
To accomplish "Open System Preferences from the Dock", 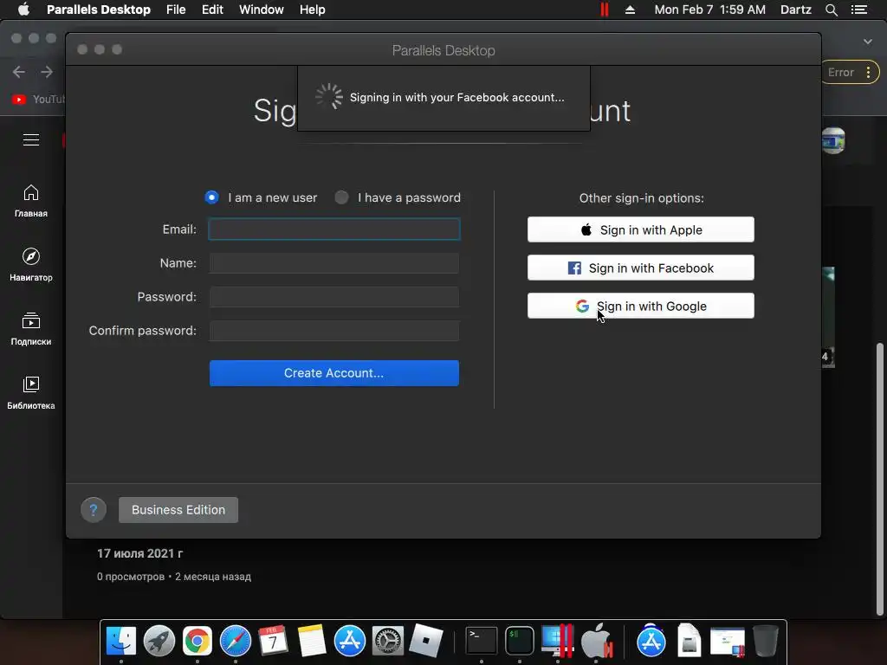I will click(387, 641).
